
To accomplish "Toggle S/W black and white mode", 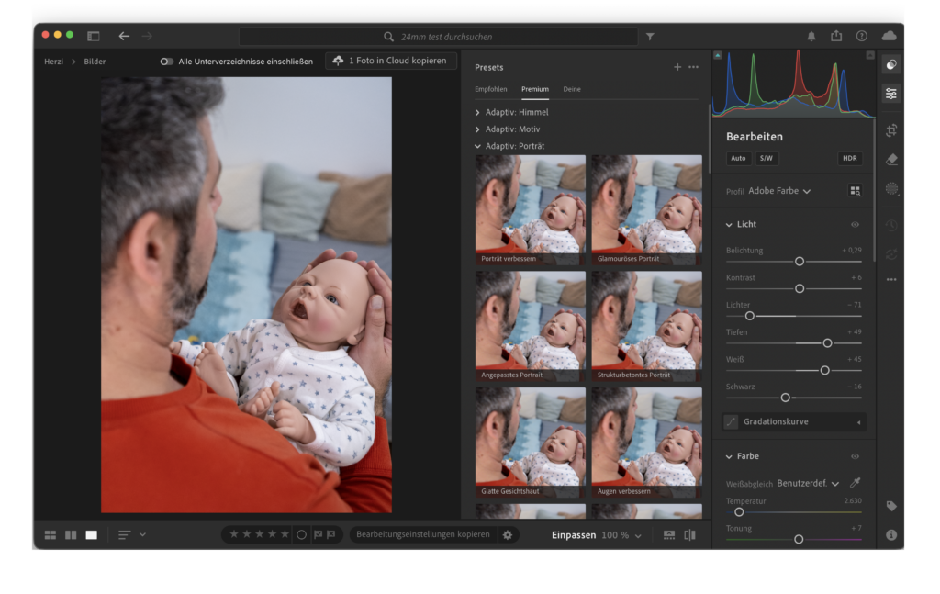I will pyautogui.click(x=766, y=158).
